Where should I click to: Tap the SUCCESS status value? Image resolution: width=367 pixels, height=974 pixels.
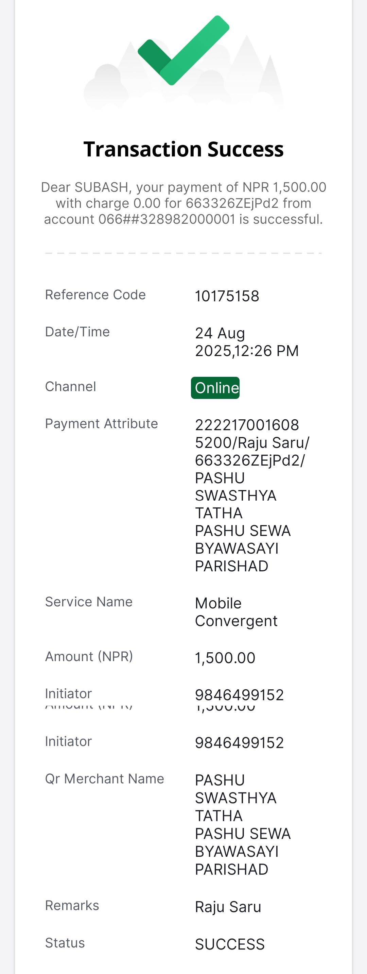point(229,944)
